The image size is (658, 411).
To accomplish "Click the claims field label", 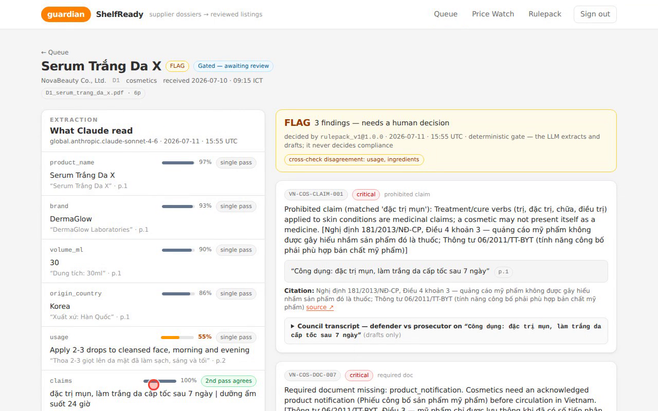I will (61, 381).
